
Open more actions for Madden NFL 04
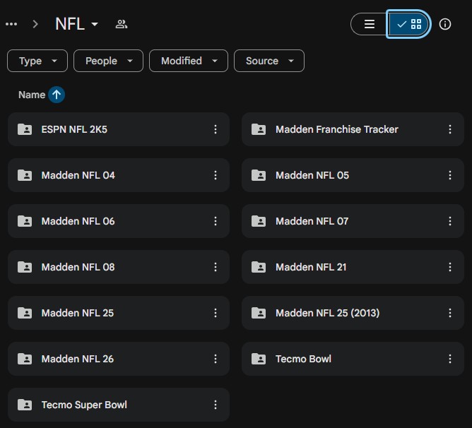pos(216,175)
